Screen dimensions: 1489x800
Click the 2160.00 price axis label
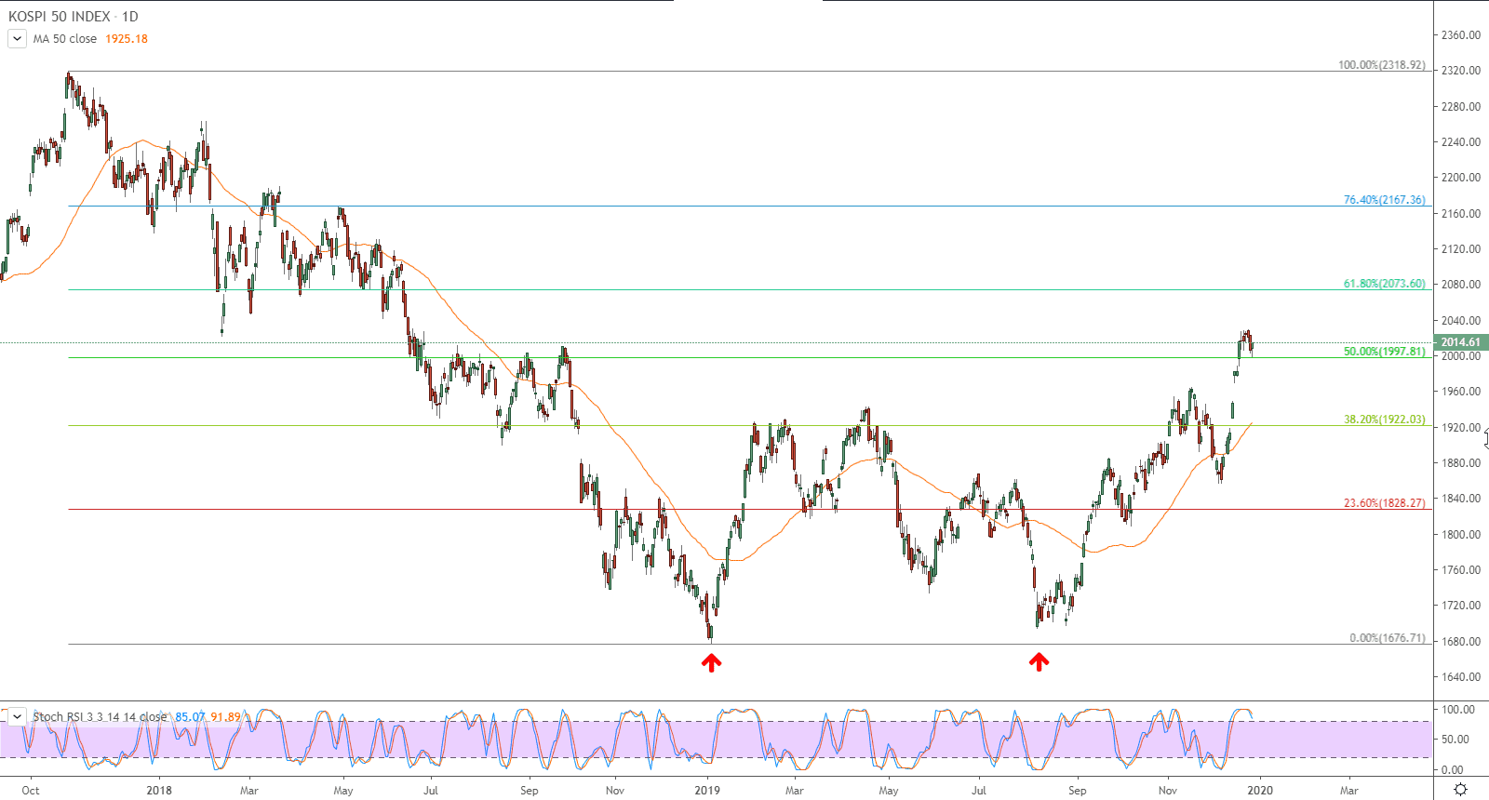(1460, 214)
